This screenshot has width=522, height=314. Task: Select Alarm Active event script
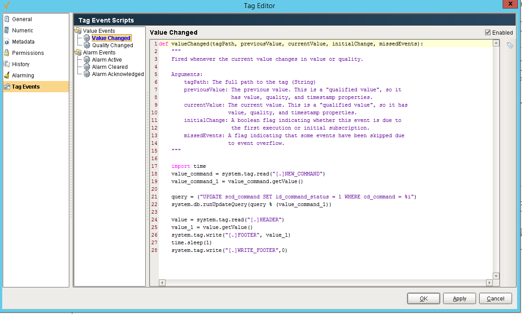click(107, 59)
